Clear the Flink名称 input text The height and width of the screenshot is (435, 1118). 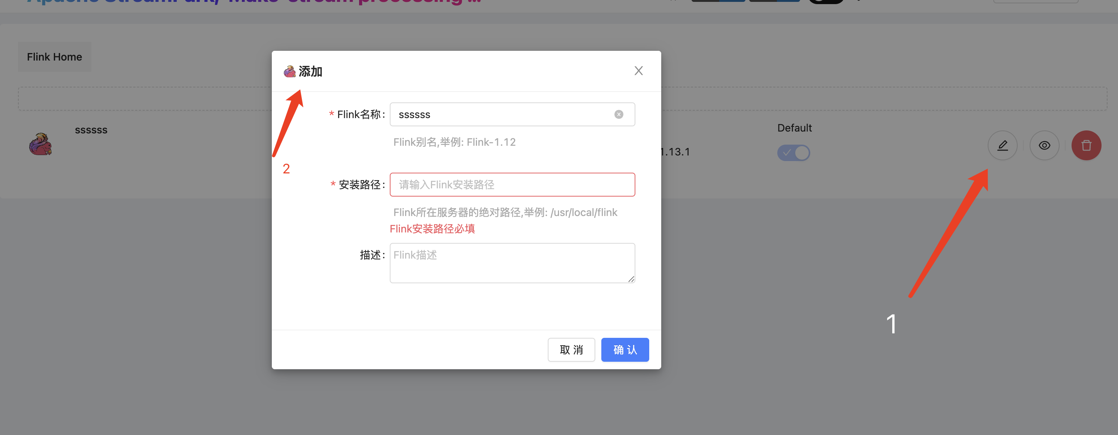619,114
